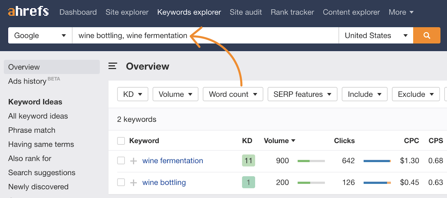
Task: Select Overview in the left sidebar
Action: pyautogui.click(x=52, y=67)
